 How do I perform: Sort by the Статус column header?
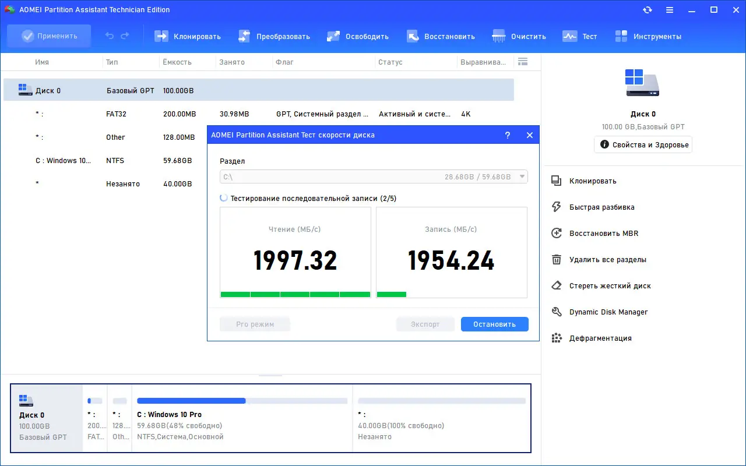[x=390, y=62]
